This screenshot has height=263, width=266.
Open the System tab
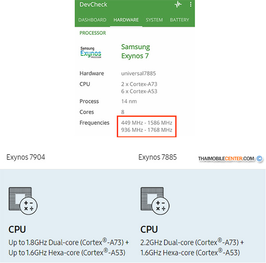coord(154,20)
